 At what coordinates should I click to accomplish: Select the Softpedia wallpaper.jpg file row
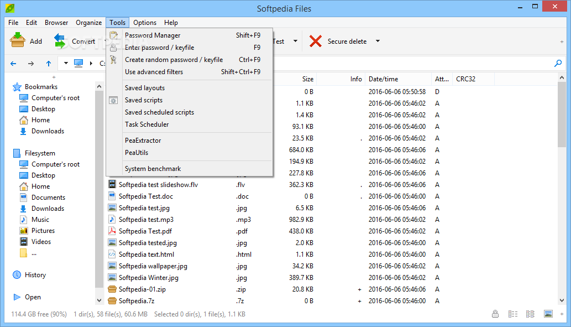332,266
